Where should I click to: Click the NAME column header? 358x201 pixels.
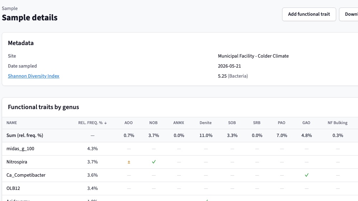click(x=12, y=123)
